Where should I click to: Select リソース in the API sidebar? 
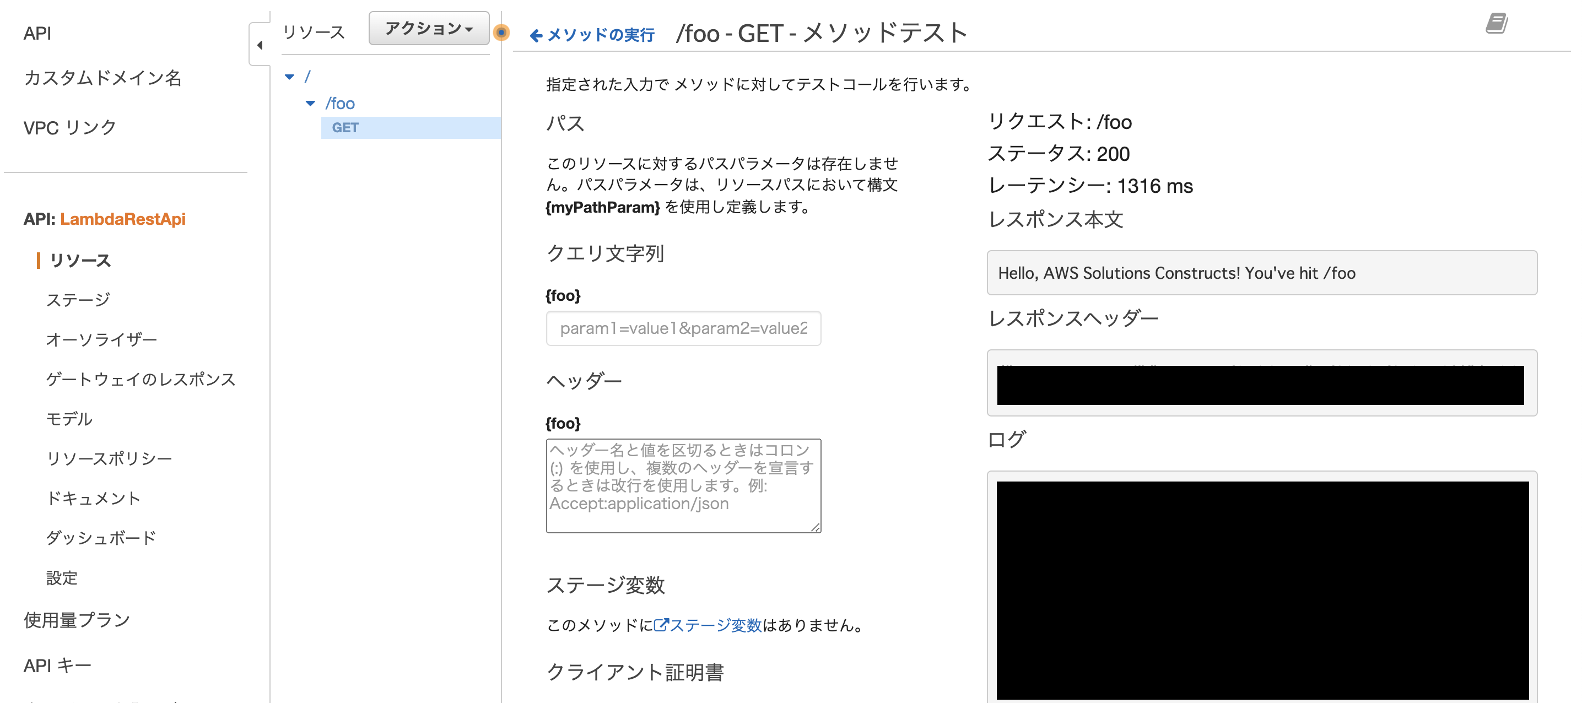pyautogui.click(x=80, y=261)
